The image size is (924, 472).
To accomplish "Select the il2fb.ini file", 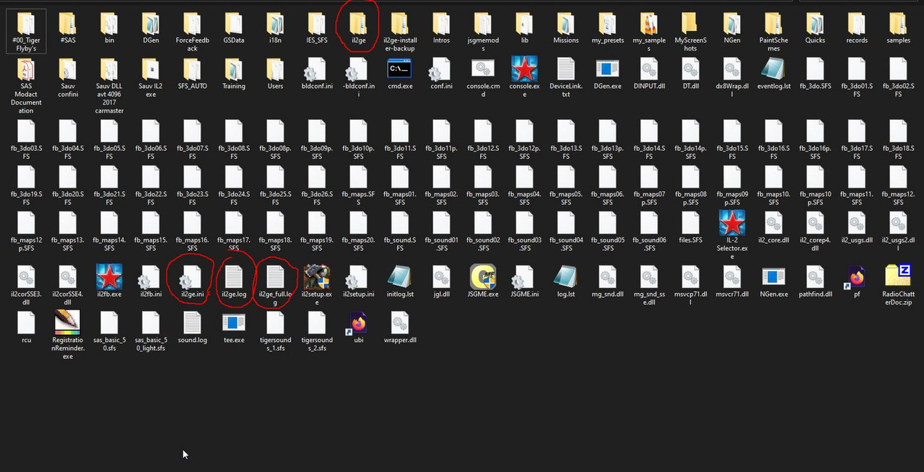I will 151,281.
